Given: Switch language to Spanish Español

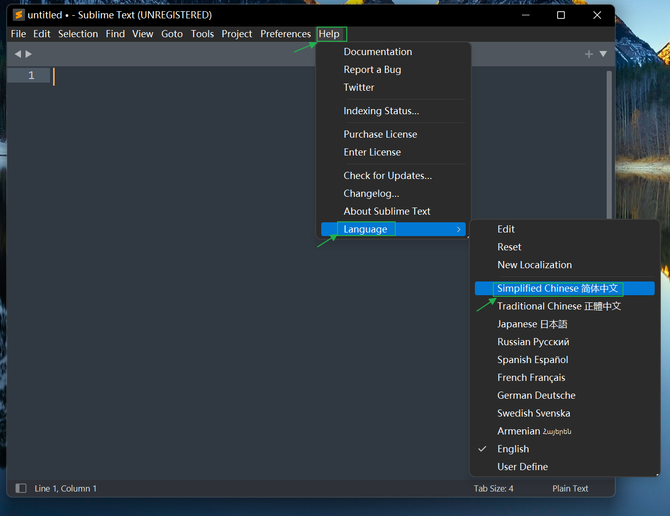Looking at the screenshot, I should coord(564,360).
